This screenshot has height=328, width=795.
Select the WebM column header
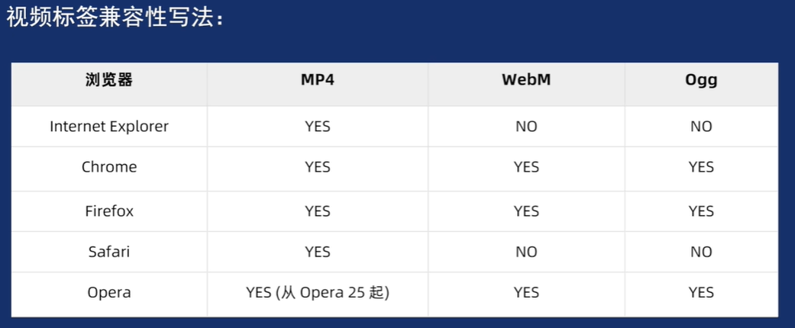point(526,80)
